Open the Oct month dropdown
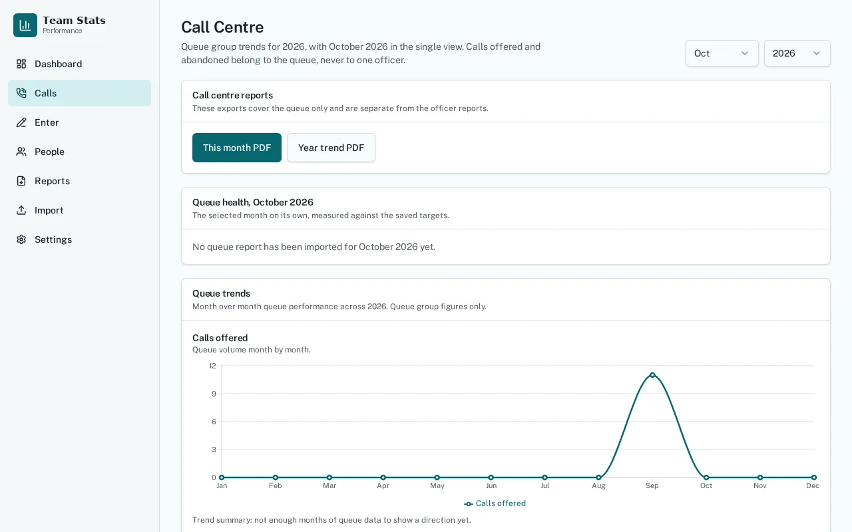The image size is (852, 532). pos(722,53)
